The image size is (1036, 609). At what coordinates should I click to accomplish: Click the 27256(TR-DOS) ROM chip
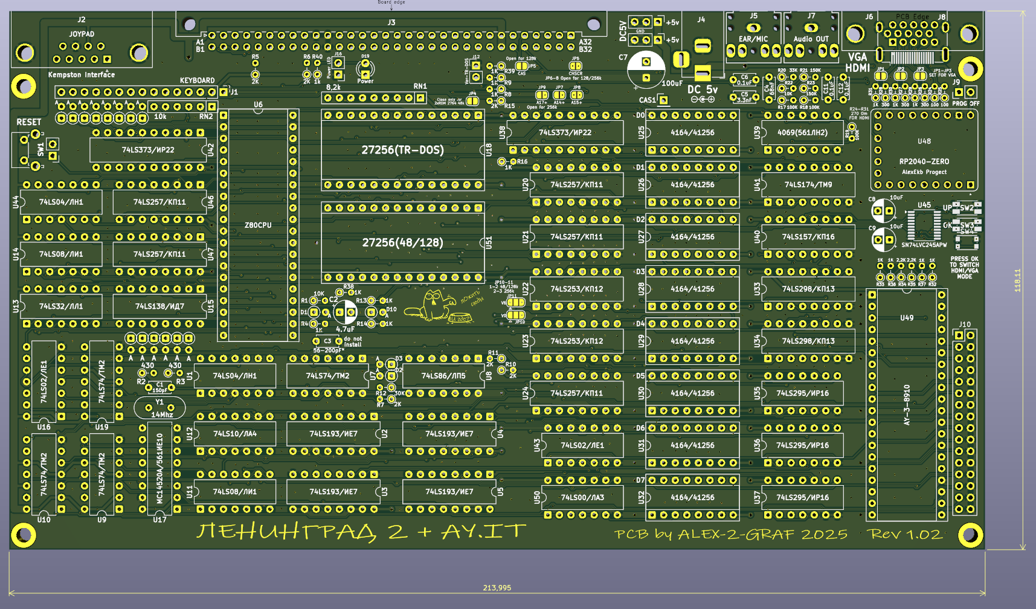tap(402, 150)
